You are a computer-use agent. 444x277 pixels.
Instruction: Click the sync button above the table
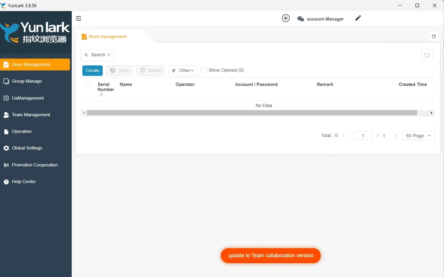pyautogui.click(x=427, y=55)
